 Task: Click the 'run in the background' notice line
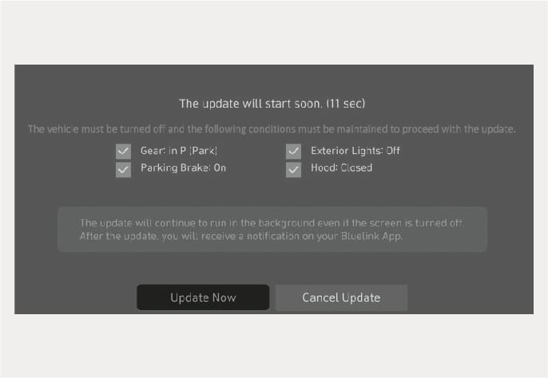point(272,223)
